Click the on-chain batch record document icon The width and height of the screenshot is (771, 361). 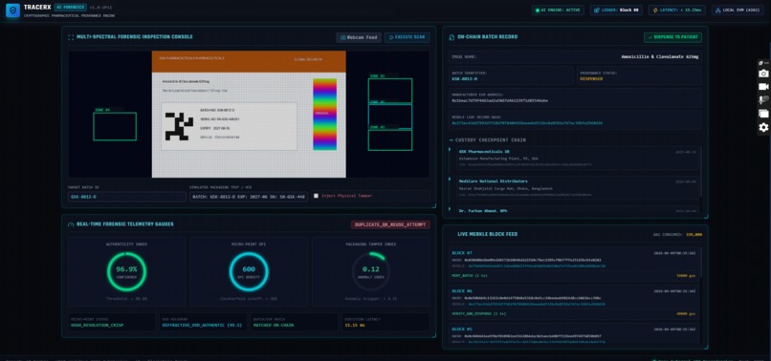pos(452,37)
